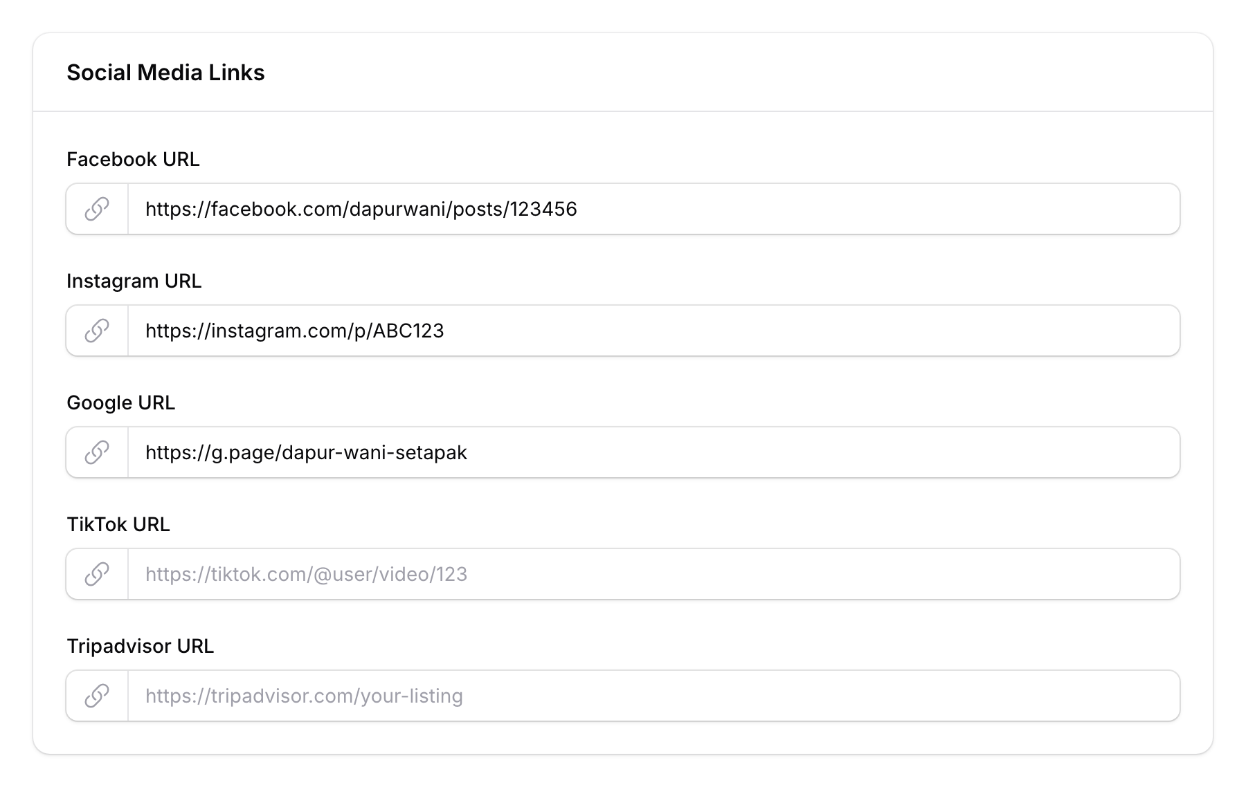Click the empty TikTok URL input field
1246x787 pixels.
tap(623, 574)
